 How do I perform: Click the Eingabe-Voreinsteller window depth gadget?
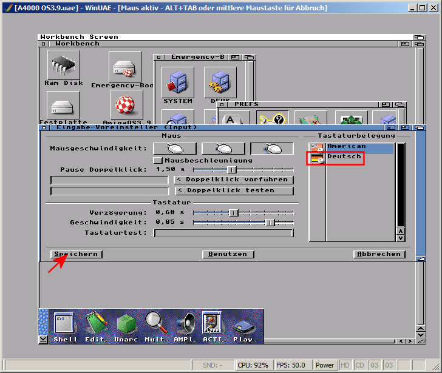tap(419, 128)
